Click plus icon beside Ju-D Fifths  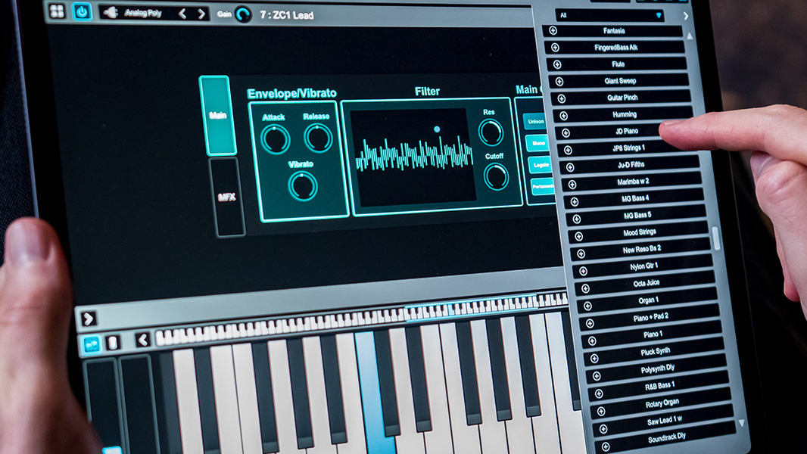pos(570,167)
